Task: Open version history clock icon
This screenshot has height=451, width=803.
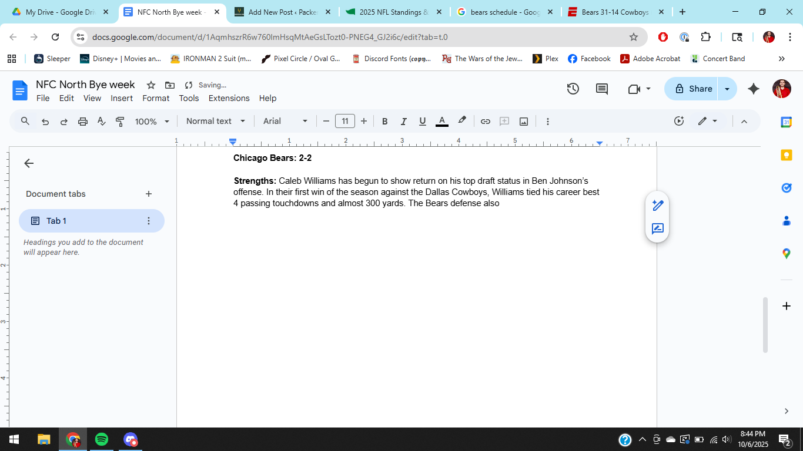Action: pos(573,89)
